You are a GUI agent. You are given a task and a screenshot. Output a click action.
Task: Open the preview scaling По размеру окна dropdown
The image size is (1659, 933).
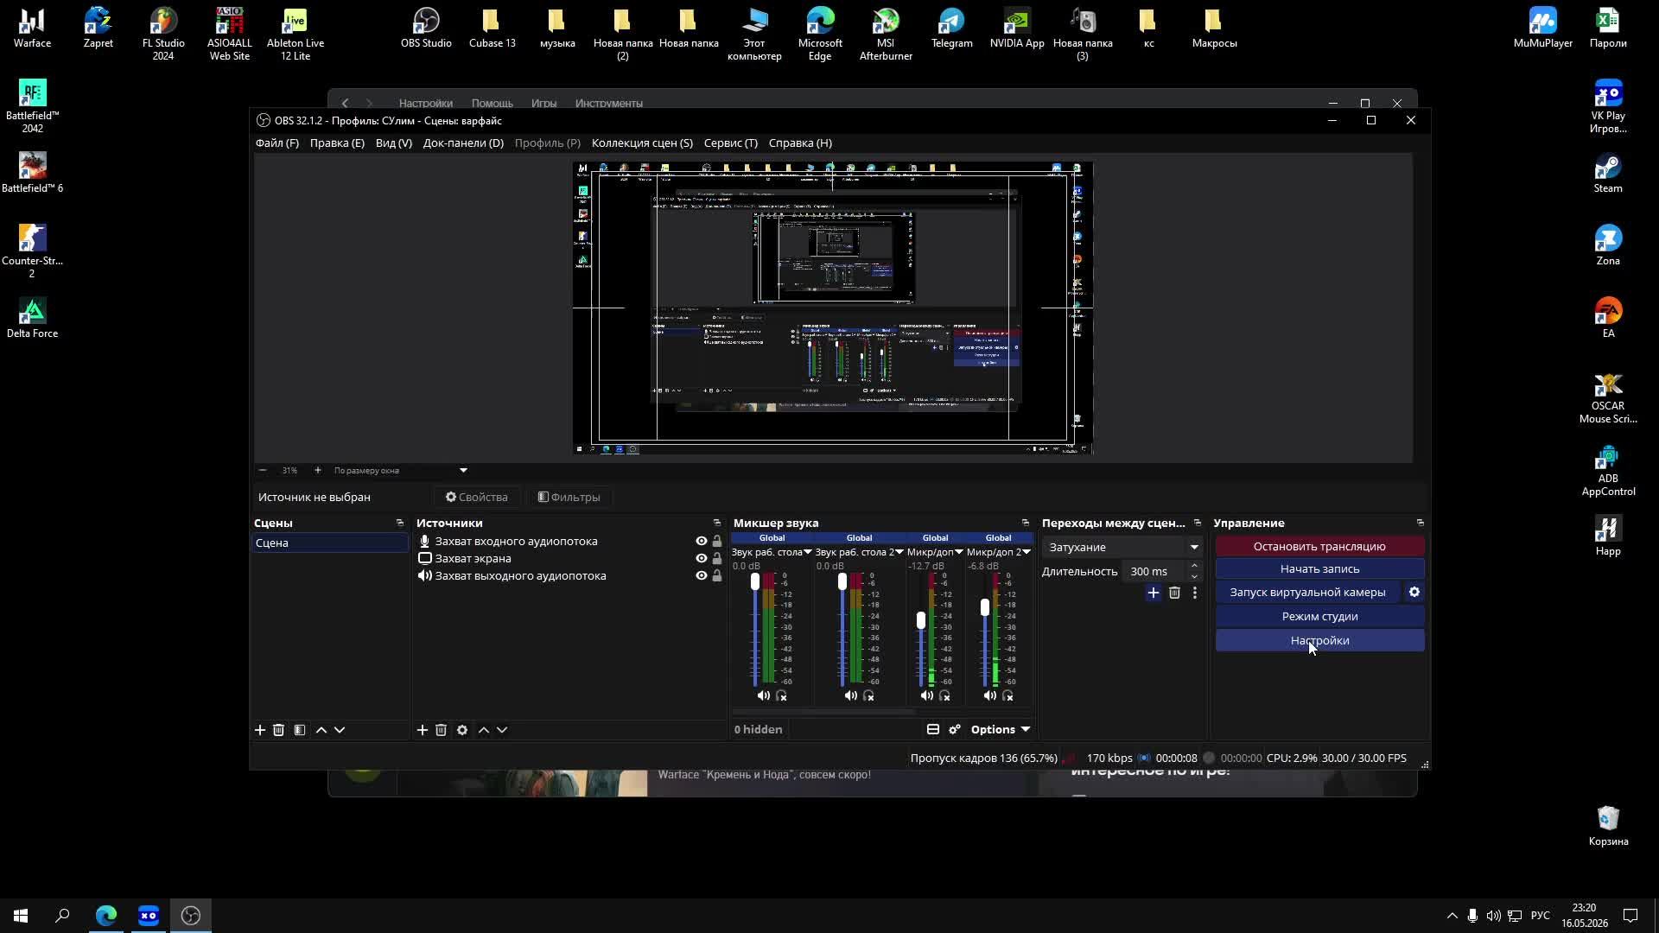point(401,470)
